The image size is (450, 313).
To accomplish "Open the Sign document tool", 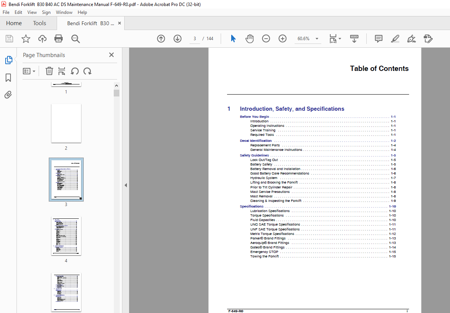I will click(x=412, y=39).
